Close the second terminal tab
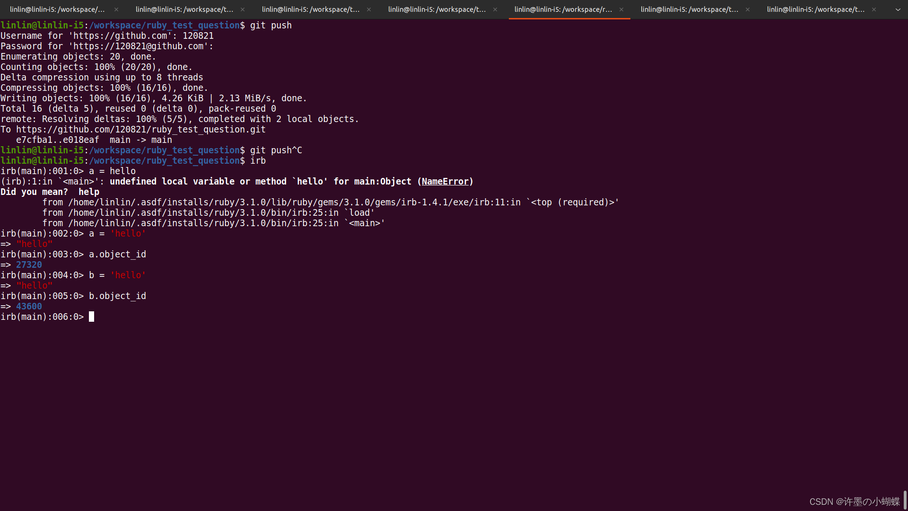Image resolution: width=908 pixels, height=511 pixels. (x=243, y=9)
